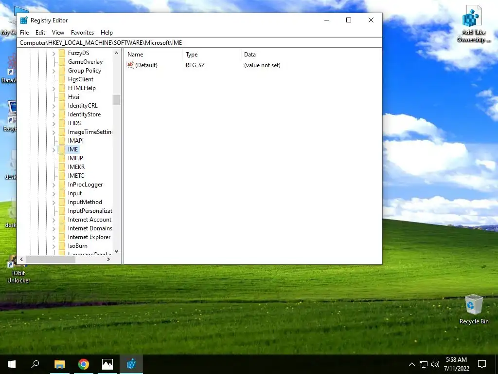Click the (Default) string value icon

[130, 65]
